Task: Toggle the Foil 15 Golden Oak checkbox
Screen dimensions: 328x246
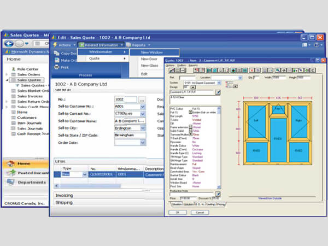Action: [190, 112]
